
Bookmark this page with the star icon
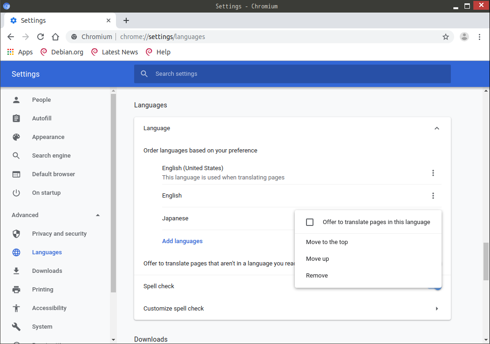tap(446, 37)
